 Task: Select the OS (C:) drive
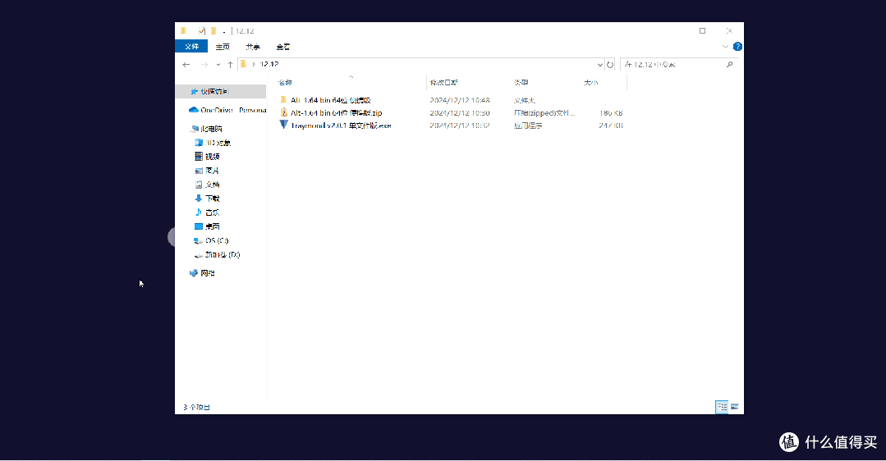(211, 240)
